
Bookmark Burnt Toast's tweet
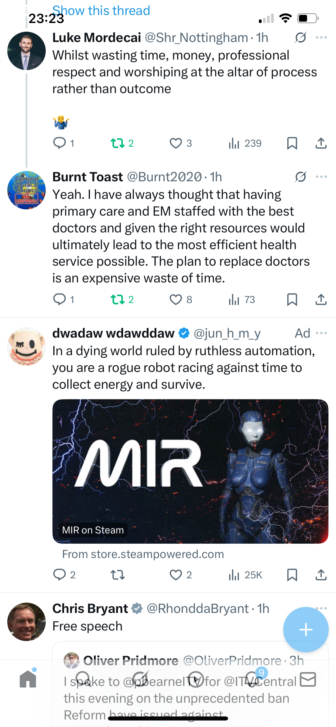(x=292, y=299)
